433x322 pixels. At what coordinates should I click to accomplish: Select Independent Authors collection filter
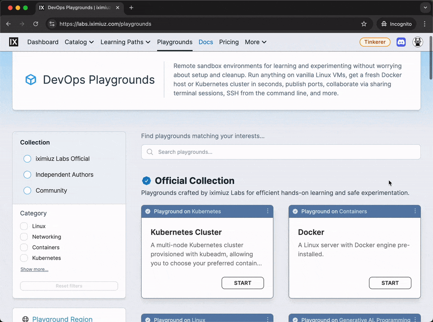click(x=27, y=175)
